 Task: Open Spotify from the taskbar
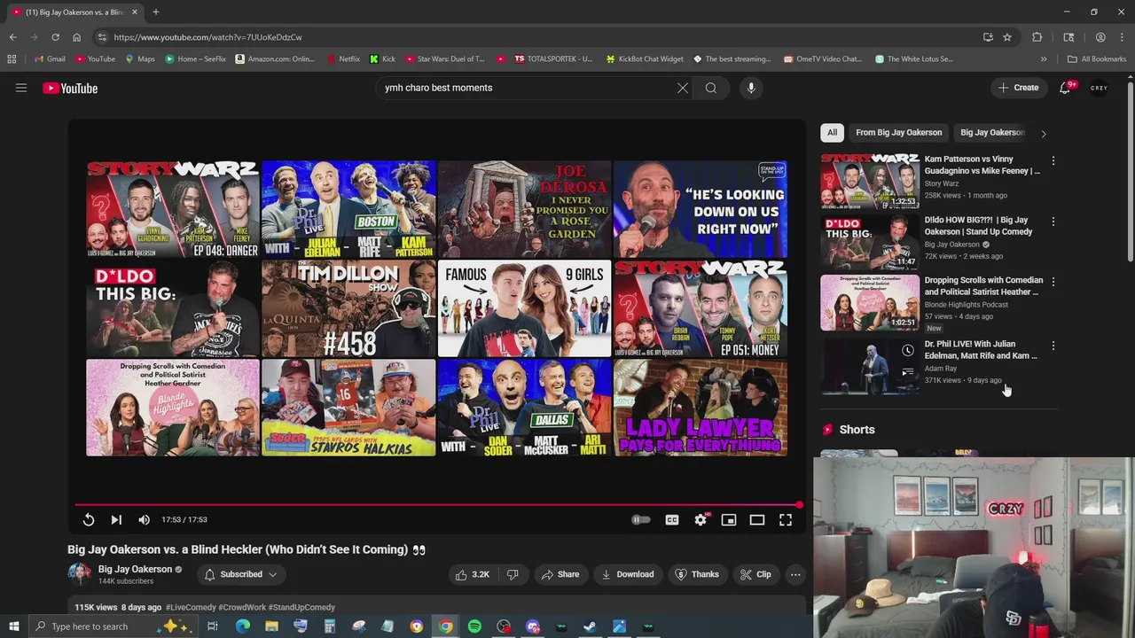point(474,626)
